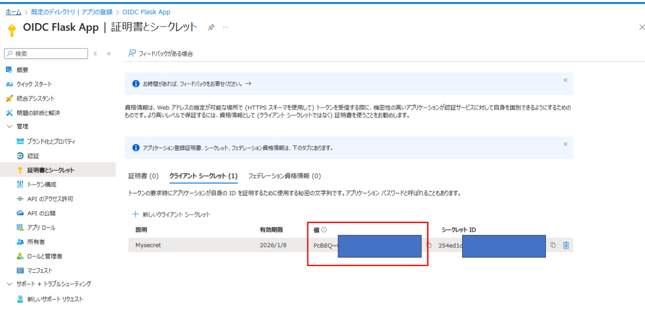Open 統合アシスタント in the sidebar
Image resolution: width=645 pixels, height=310 pixels.
[35, 98]
